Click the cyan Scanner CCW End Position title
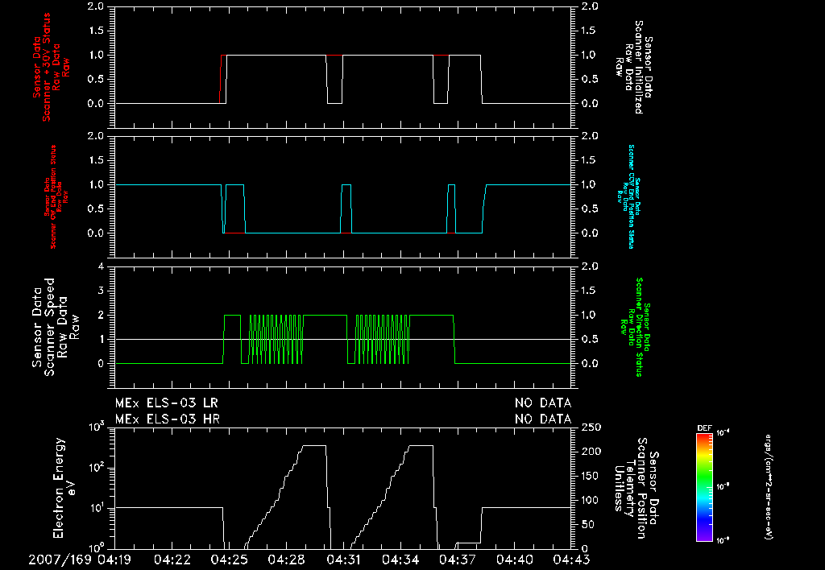Image resolution: width=825 pixels, height=570 pixels. tap(628, 196)
